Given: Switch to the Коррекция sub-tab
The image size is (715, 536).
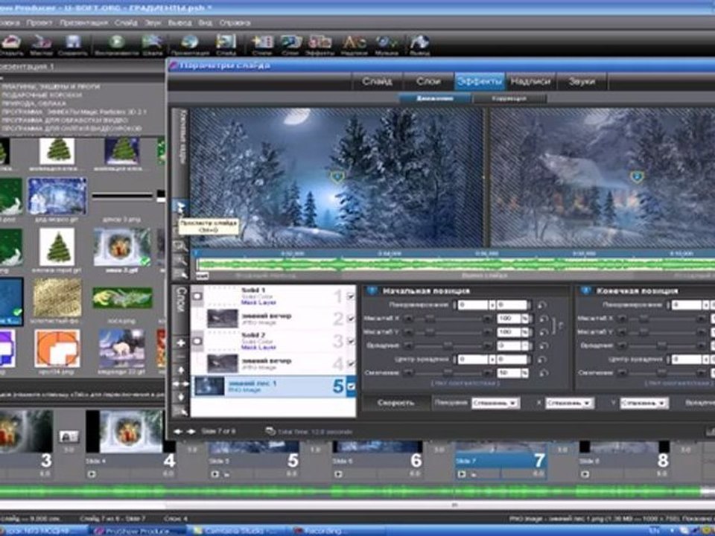Looking at the screenshot, I should tap(509, 98).
